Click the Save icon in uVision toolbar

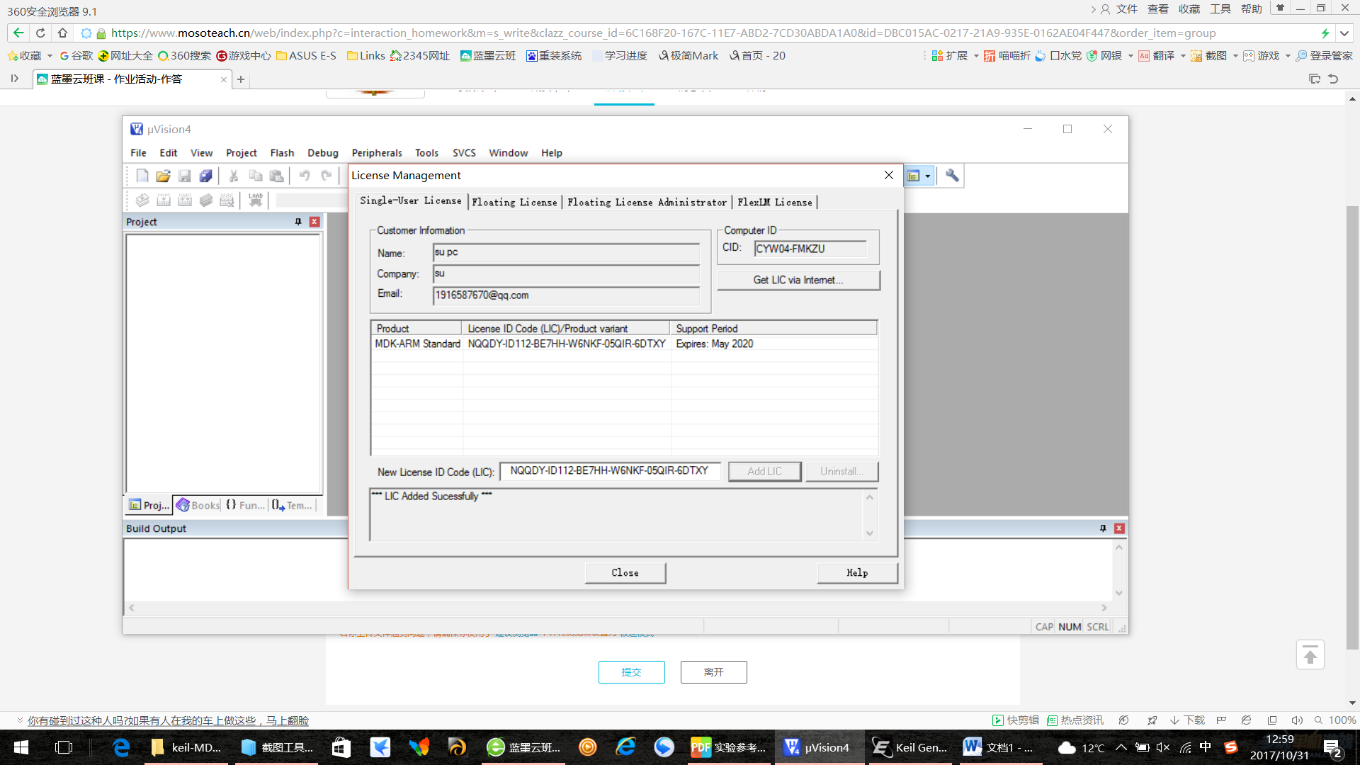tap(185, 176)
